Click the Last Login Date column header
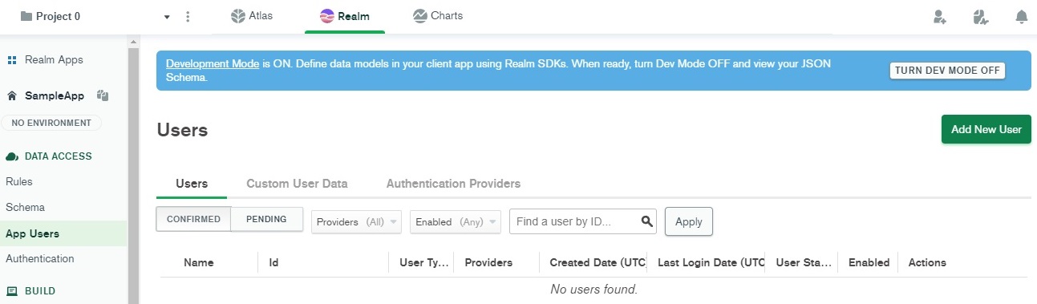 click(x=711, y=262)
